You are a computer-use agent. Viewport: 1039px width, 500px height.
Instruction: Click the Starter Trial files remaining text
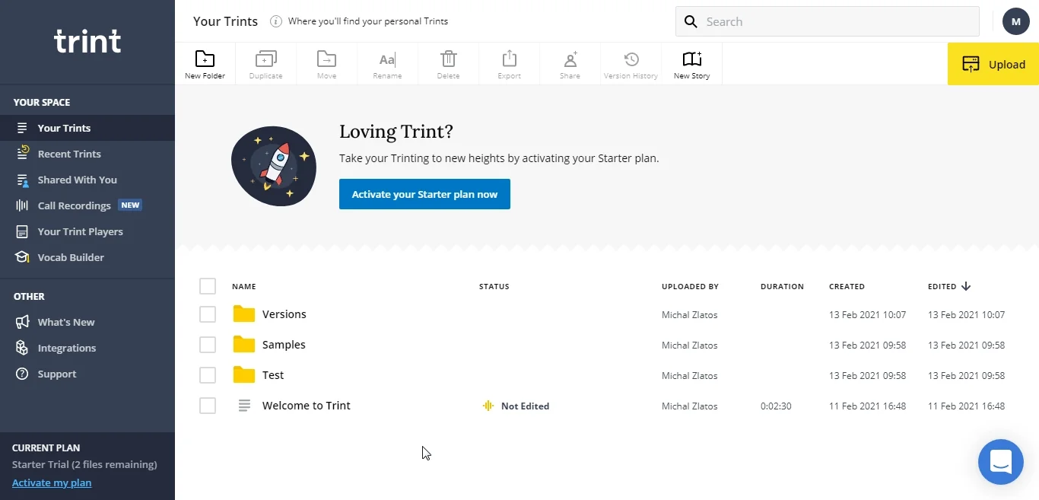pos(84,464)
